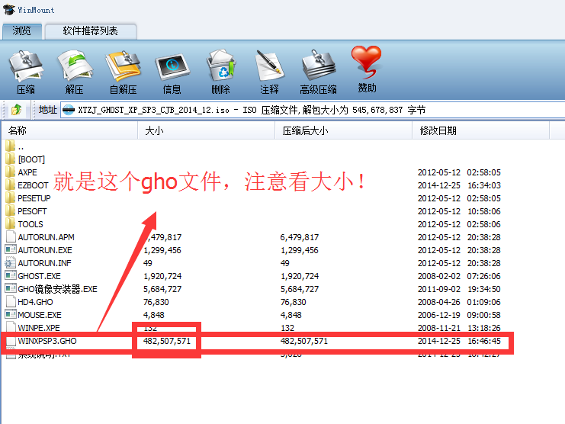Screen dimensions: 565x424
Task: Select the WINXPSP3.GHO file
Action: point(47,341)
